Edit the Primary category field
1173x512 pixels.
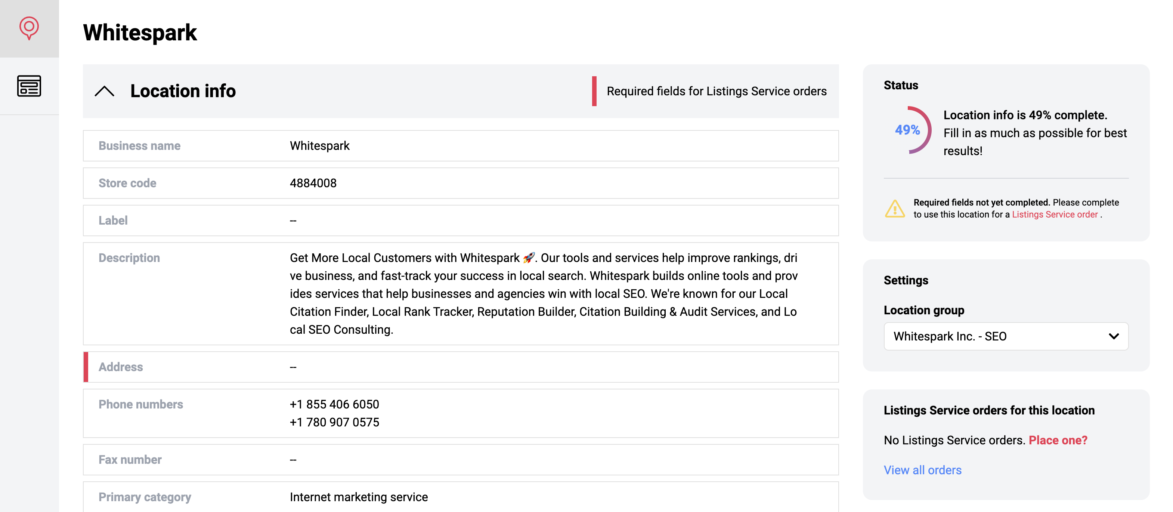[x=460, y=497]
